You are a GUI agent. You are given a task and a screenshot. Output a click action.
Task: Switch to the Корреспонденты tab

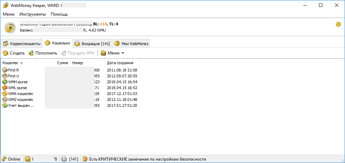click(x=22, y=44)
